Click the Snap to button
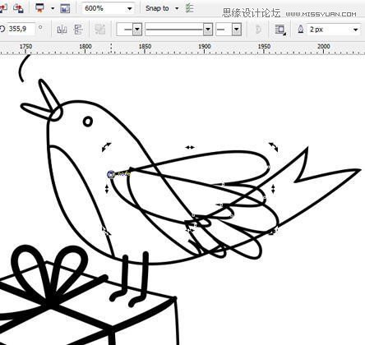The height and width of the screenshot is (345, 365). 157,8
